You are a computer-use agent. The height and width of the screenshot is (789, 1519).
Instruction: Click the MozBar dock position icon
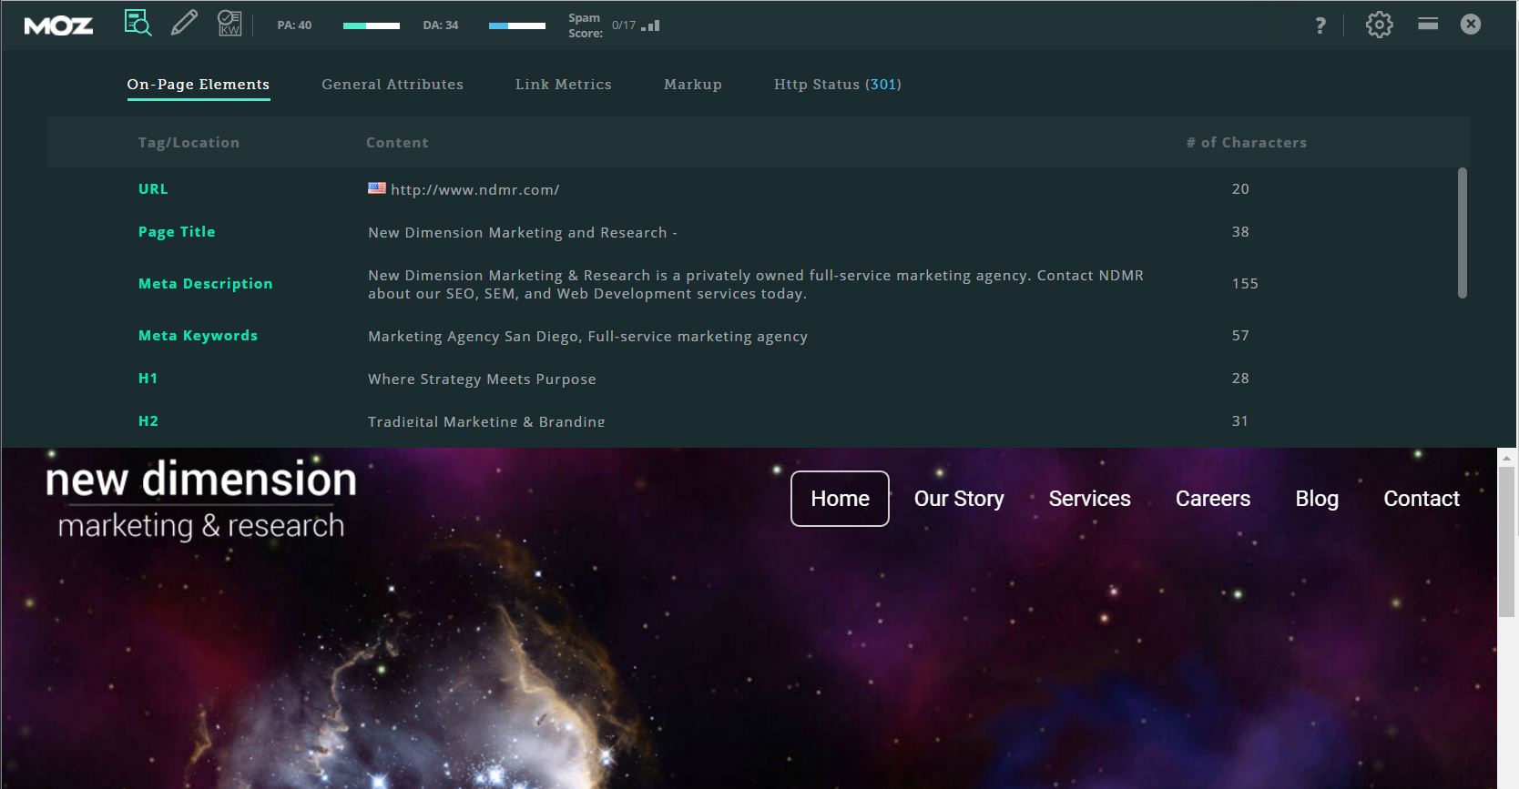pyautogui.click(x=1428, y=24)
